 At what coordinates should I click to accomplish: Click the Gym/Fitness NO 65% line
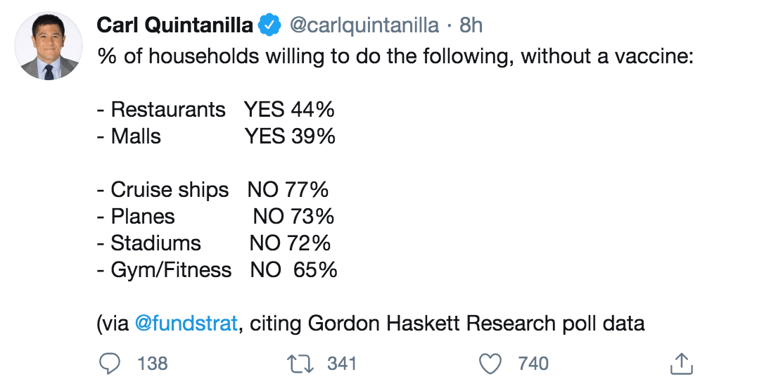coord(217,269)
